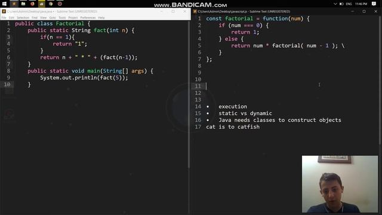Image resolution: width=382 pixels, height=215 pixels.
Task: Open the Selection menu
Action: [23, 17]
